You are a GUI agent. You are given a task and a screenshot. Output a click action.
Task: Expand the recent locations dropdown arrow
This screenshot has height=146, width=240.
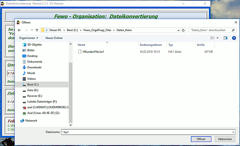32,30
